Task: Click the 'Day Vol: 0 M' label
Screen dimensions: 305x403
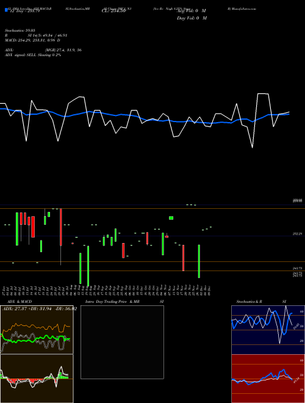Action: [192, 18]
